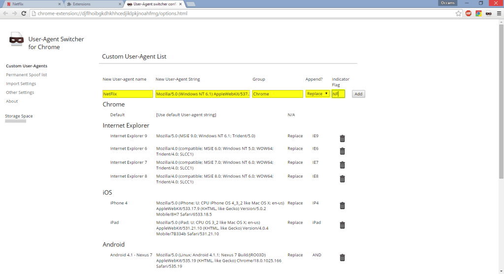The height and width of the screenshot is (274, 504).
Task: Remove the Internet Explorer 7 entry
Action: (343, 165)
